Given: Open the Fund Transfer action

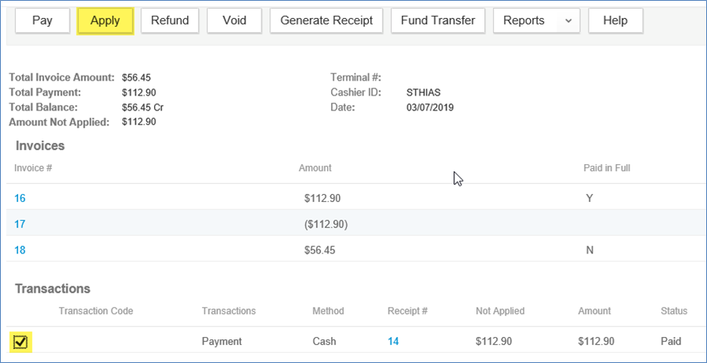Looking at the screenshot, I should click(x=438, y=21).
